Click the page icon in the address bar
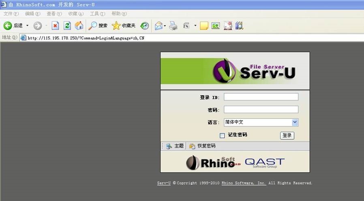 pos(23,38)
